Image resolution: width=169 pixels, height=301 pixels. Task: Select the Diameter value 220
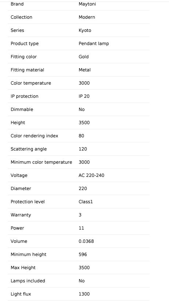click(83, 189)
